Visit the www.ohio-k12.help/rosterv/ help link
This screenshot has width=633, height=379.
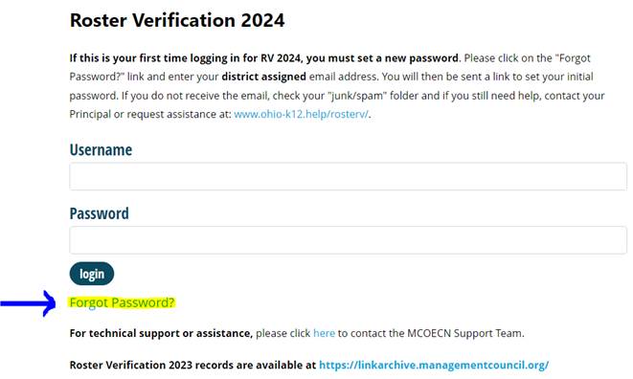pyautogui.click(x=301, y=114)
